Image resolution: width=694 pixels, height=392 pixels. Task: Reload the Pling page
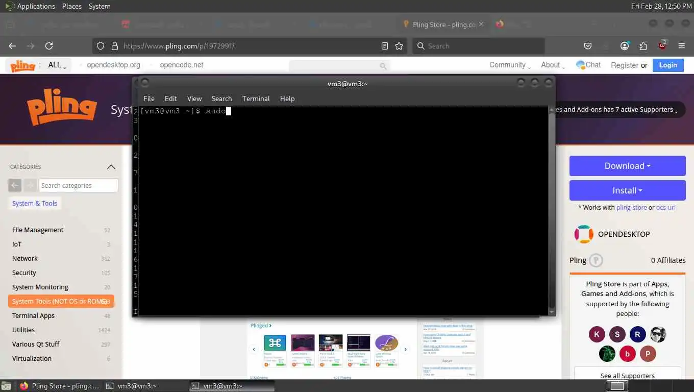49,46
